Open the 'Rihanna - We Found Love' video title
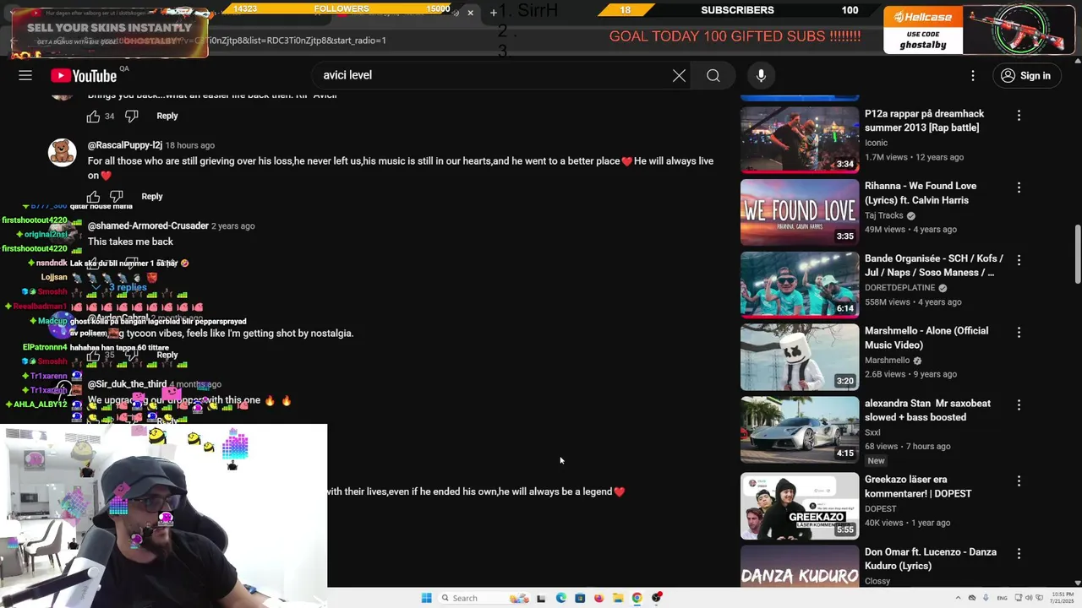The width and height of the screenshot is (1082, 608). click(921, 193)
